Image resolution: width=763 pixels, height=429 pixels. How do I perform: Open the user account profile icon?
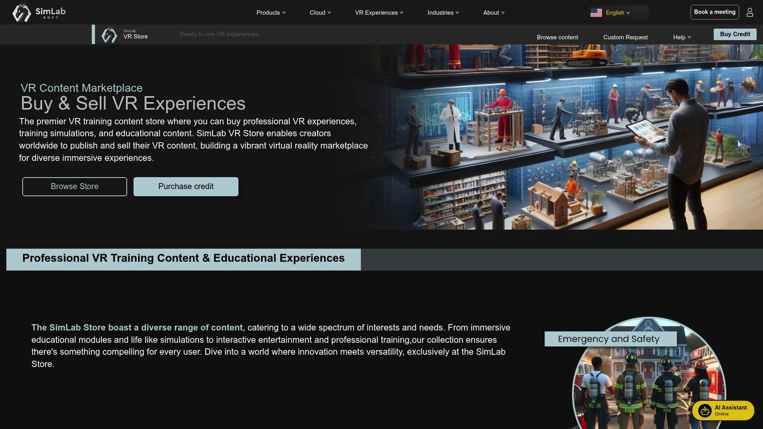(x=750, y=12)
